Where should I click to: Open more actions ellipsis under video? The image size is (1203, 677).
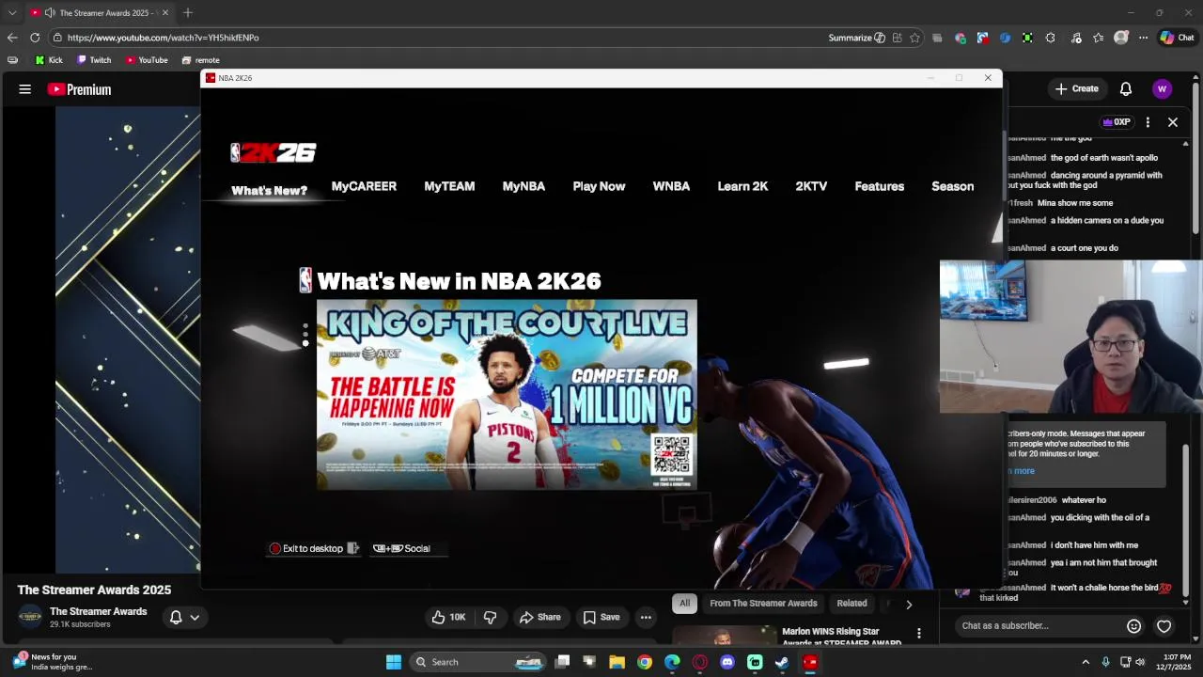coord(646,617)
